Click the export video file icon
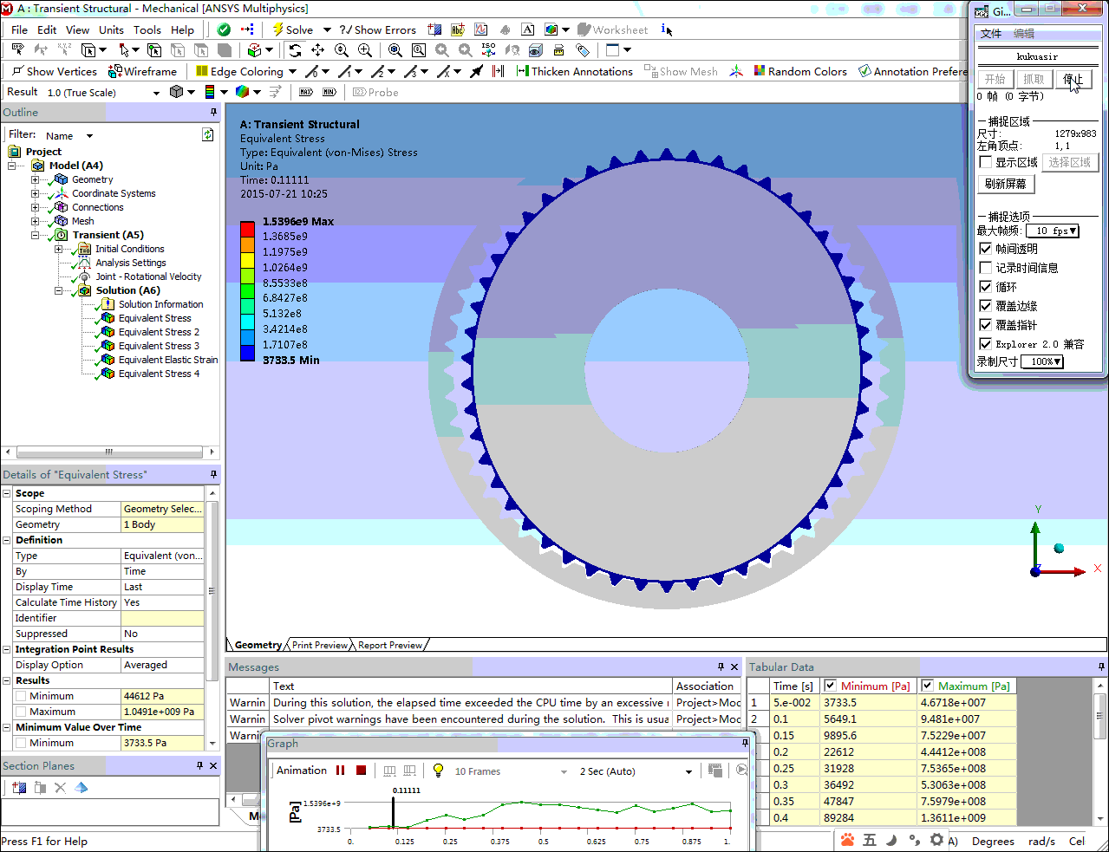 coord(715,771)
